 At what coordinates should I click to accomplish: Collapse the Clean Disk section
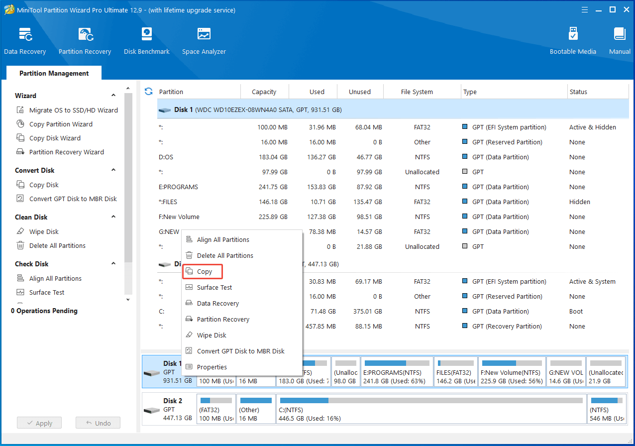coord(113,217)
